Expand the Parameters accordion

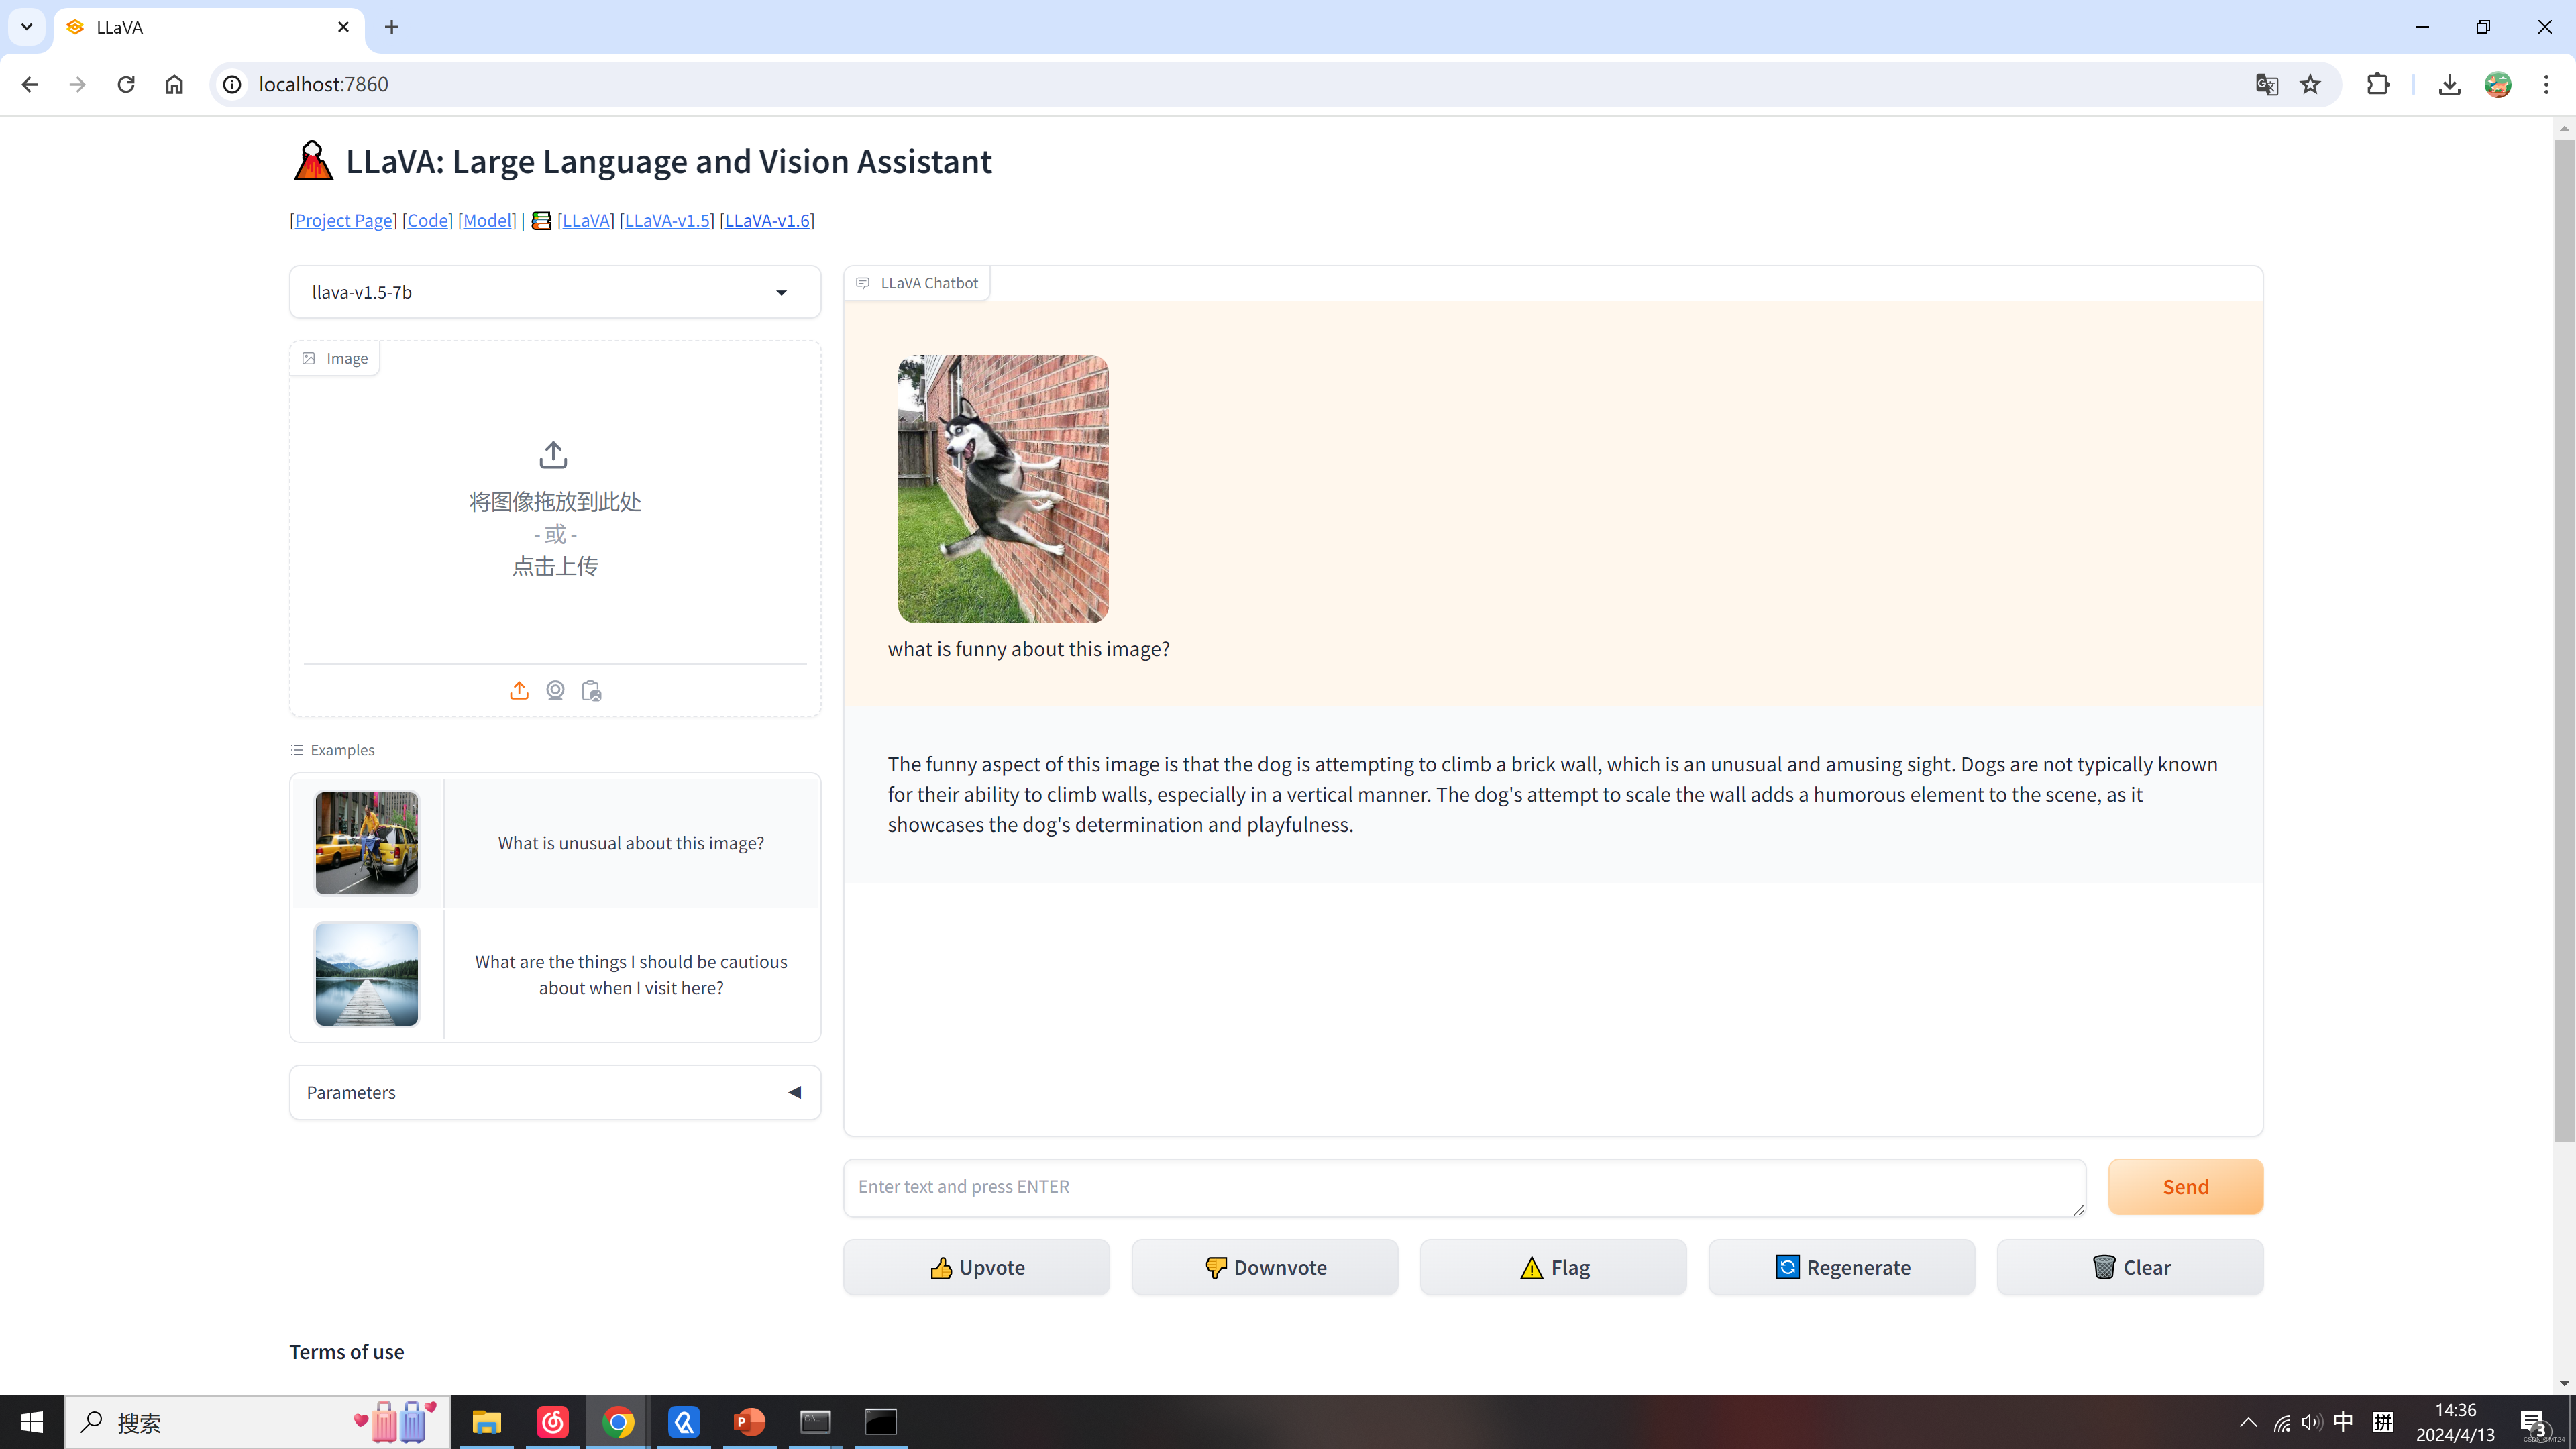click(555, 1092)
